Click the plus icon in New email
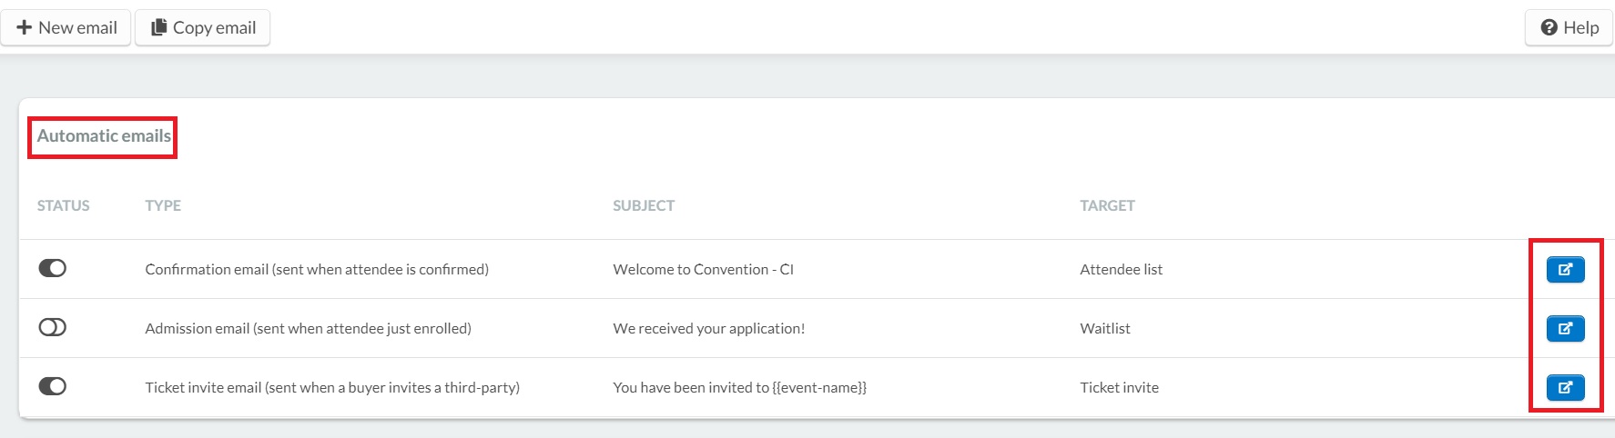This screenshot has width=1615, height=438. (25, 27)
